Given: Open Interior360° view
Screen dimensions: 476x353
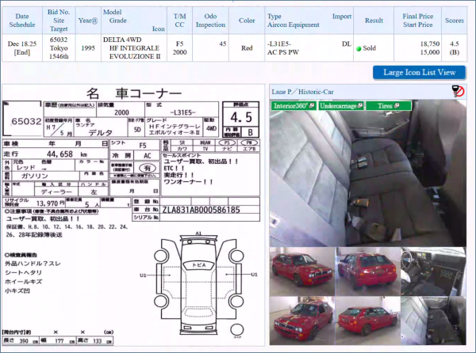Looking at the screenshot, I should [x=294, y=105].
